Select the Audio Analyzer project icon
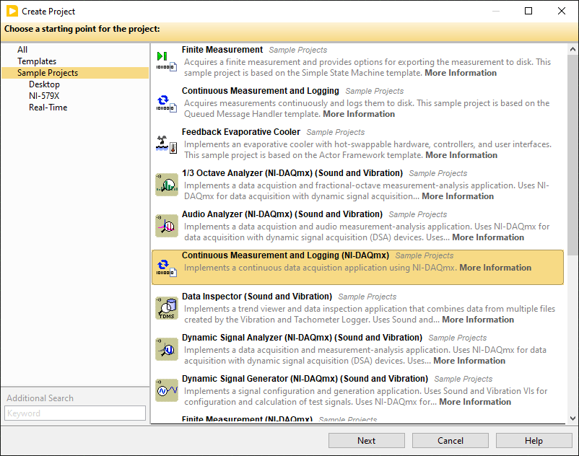Image resolution: width=579 pixels, height=456 pixels. [x=166, y=226]
